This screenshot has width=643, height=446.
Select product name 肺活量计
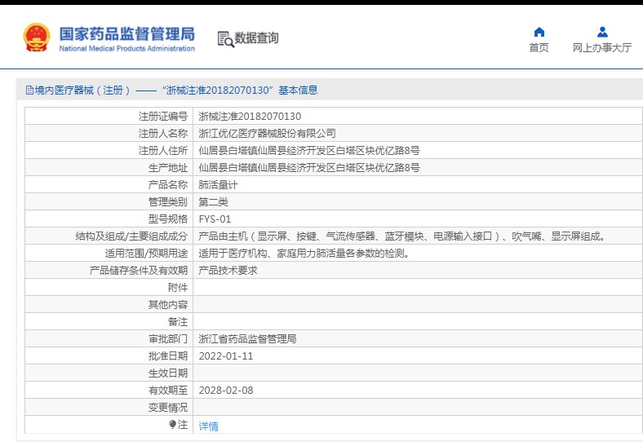(218, 185)
